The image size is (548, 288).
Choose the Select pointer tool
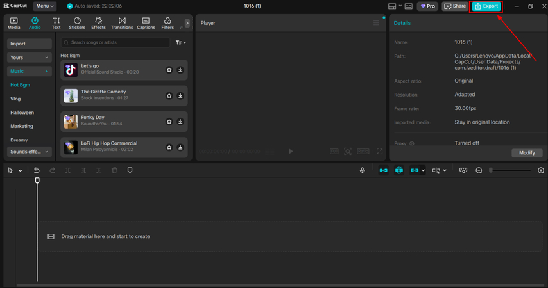coord(10,170)
